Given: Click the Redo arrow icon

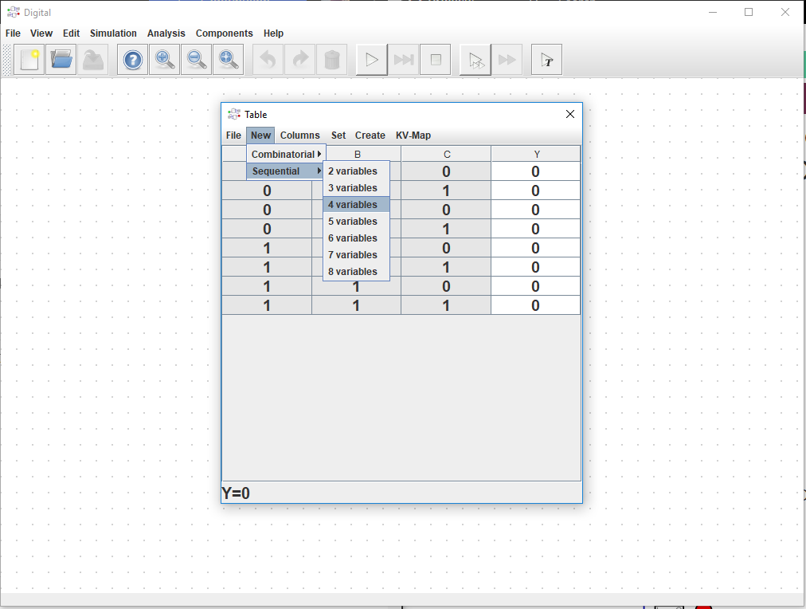Looking at the screenshot, I should (x=299, y=60).
